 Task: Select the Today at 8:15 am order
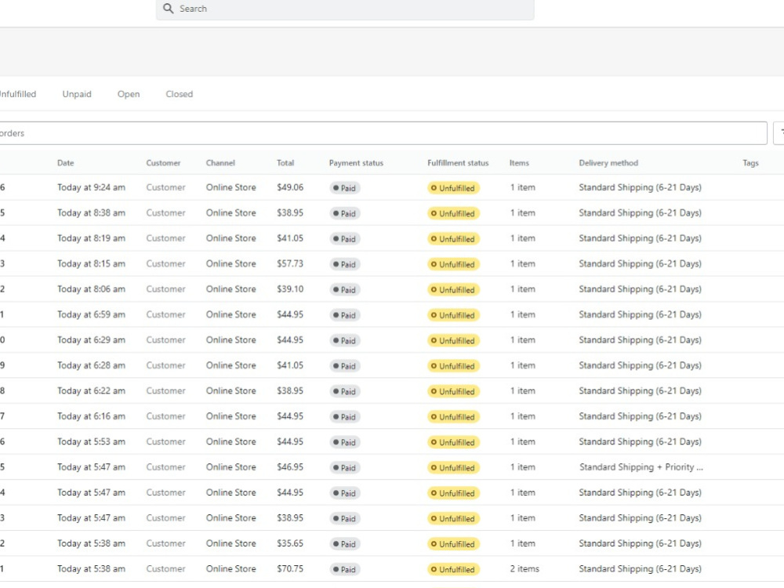(x=92, y=264)
